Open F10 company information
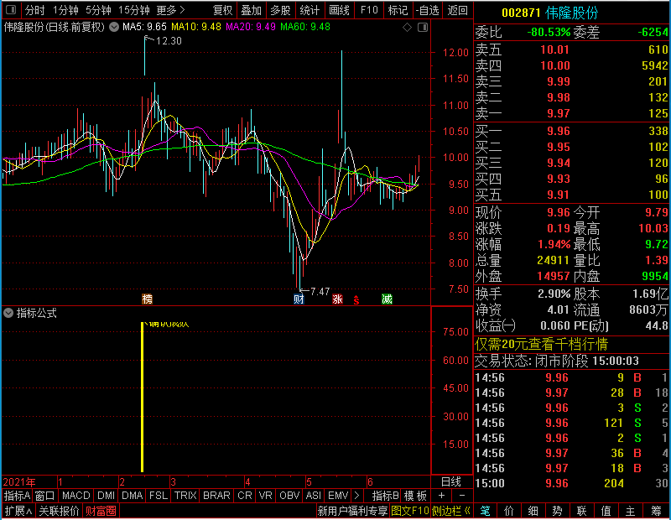 [369, 10]
